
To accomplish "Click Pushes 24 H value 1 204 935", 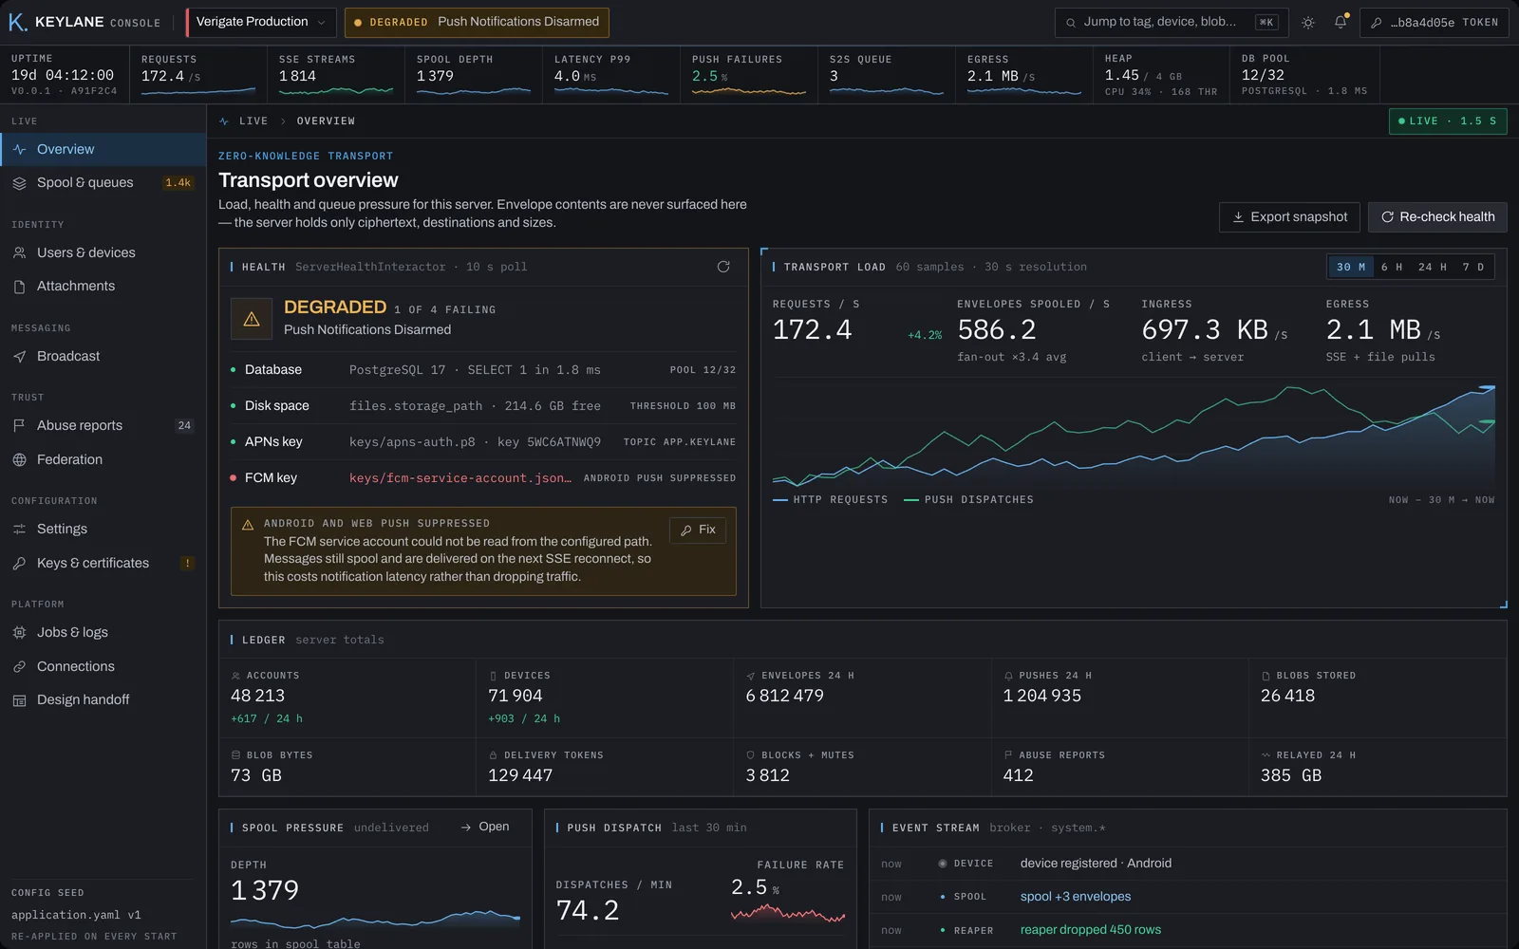I will pos(1042,696).
